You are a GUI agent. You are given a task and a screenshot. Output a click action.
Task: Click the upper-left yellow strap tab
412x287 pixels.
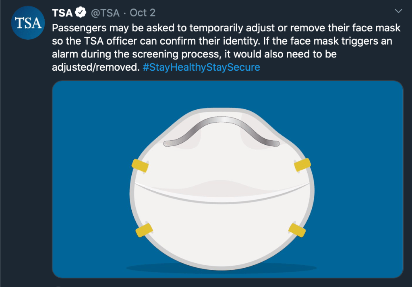tap(140, 166)
